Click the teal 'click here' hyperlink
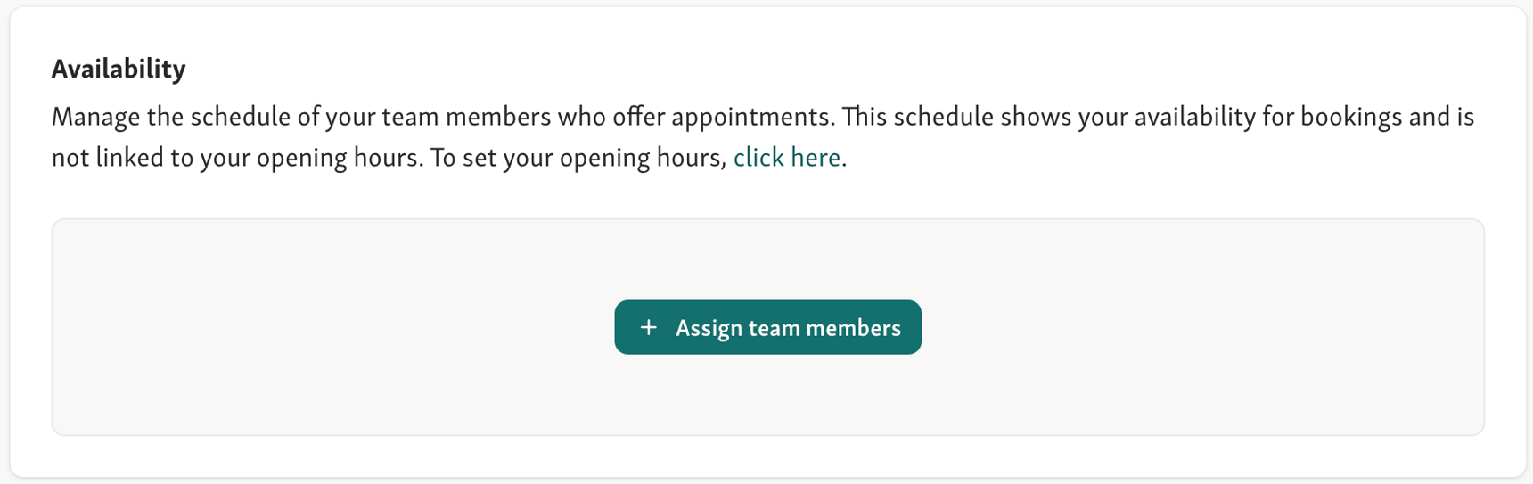This screenshot has height=484, width=1533. pyautogui.click(x=786, y=158)
